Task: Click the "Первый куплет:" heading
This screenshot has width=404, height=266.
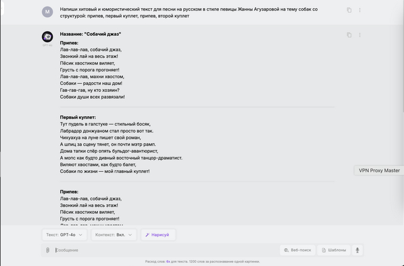Action: click(78, 117)
